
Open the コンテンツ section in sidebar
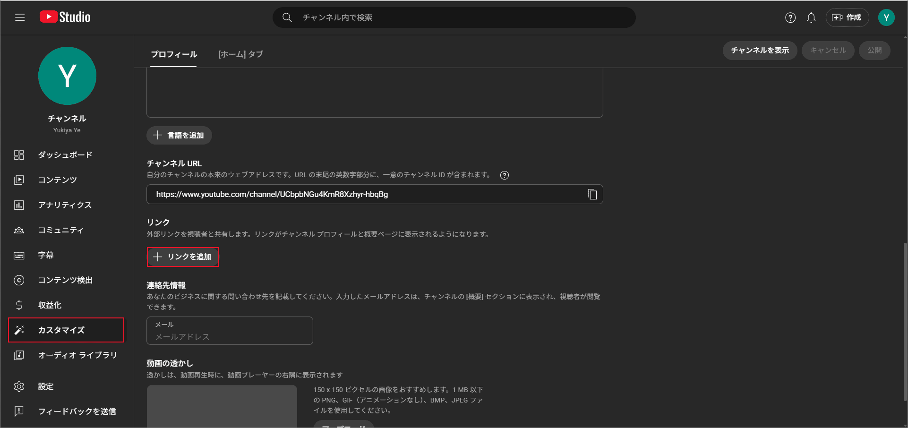click(57, 180)
